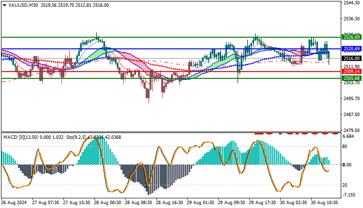Image resolution: width=363 pixels, height=208 pixels.
Task: Click the black 2516.00 current price label
Action: click(351, 59)
